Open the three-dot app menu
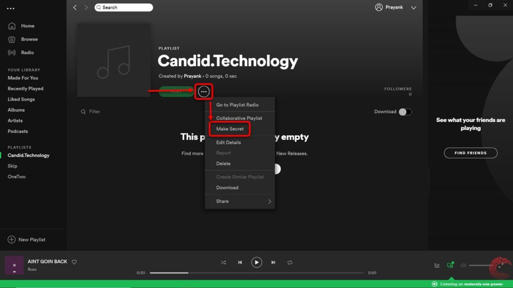Viewport: 513px width, 288px height. pos(11,9)
